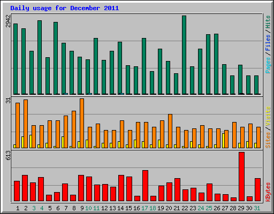Click the tallest orange visits bar for day 9

pos(82,123)
